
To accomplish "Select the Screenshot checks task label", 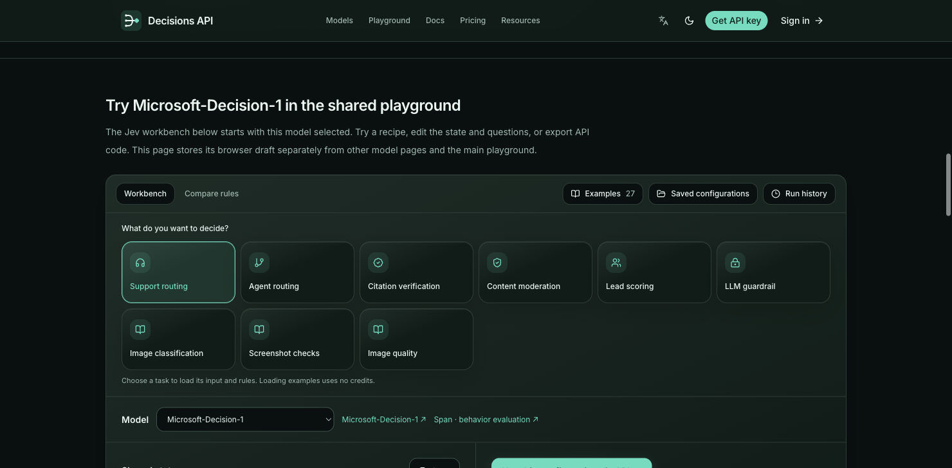I will [284, 353].
